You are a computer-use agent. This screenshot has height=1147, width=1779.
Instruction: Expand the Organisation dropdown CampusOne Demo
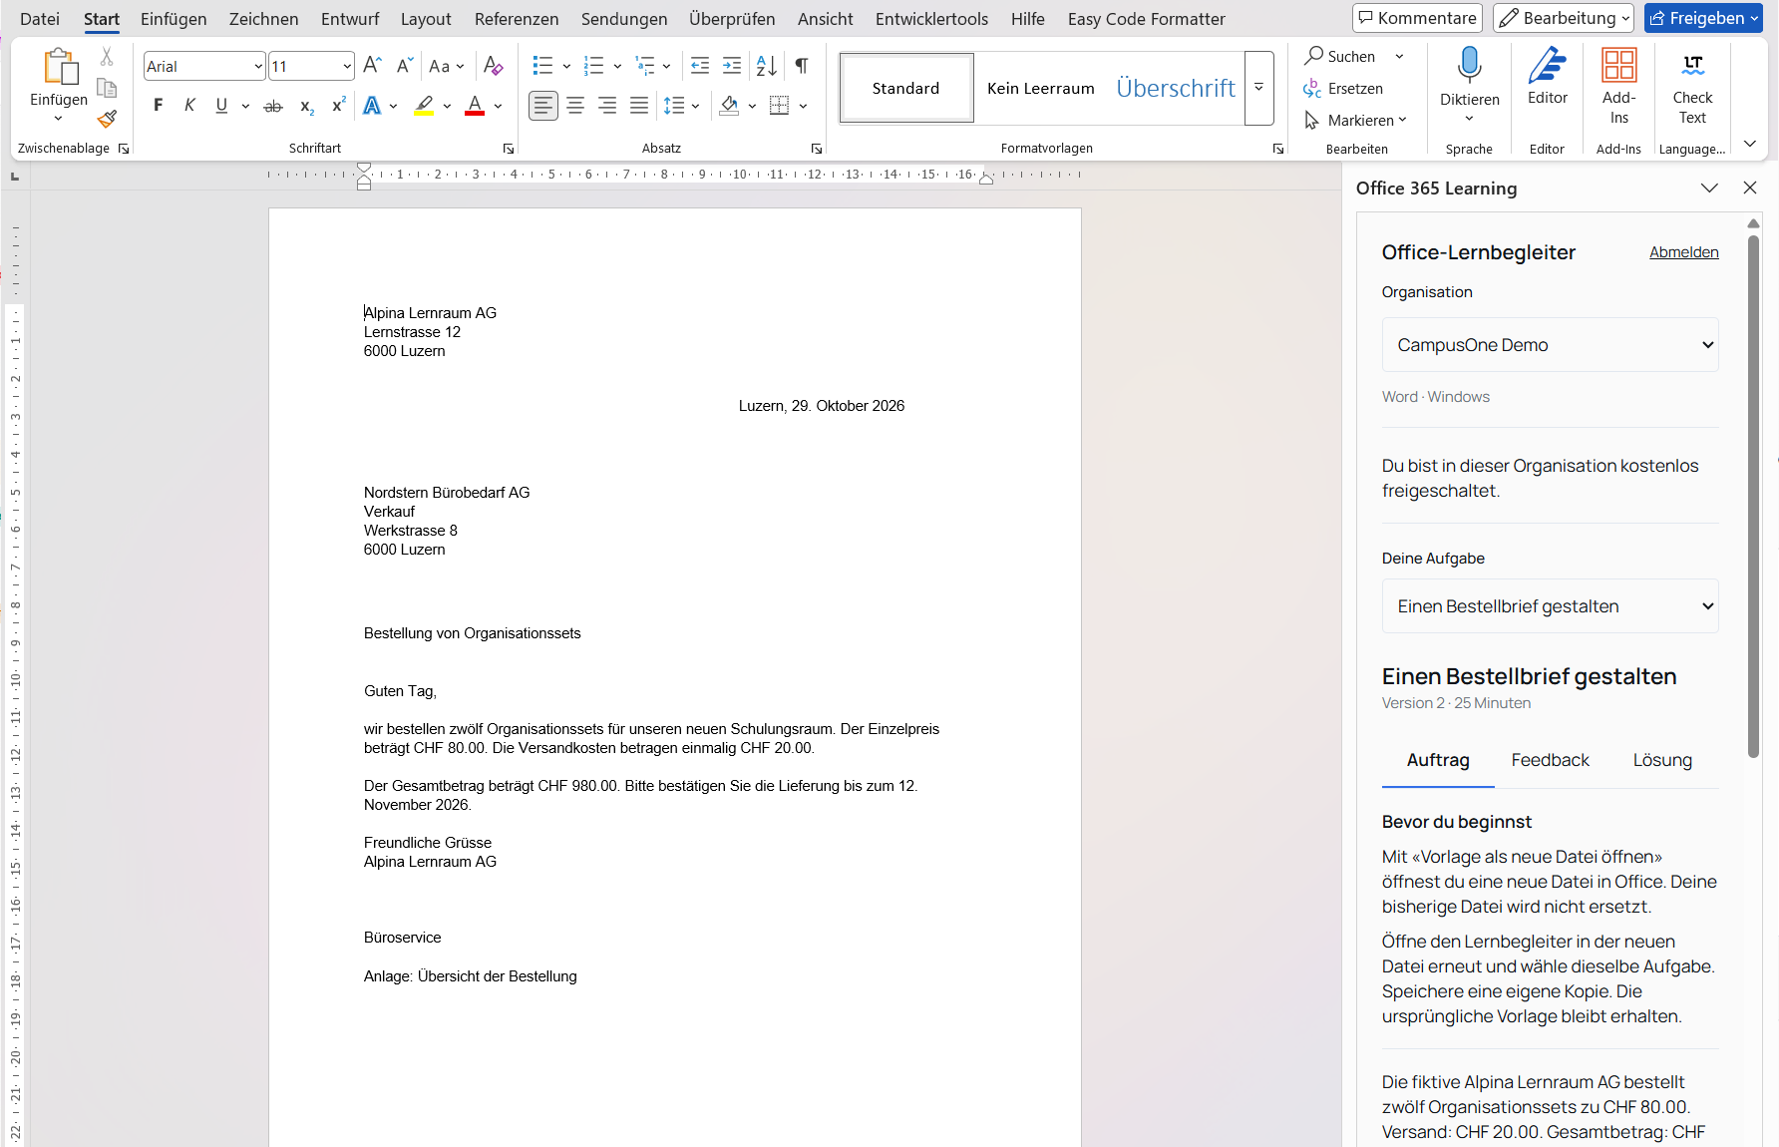coord(1550,345)
